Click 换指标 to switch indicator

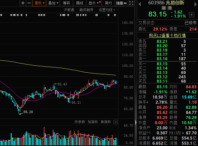(x=106, y=122)
